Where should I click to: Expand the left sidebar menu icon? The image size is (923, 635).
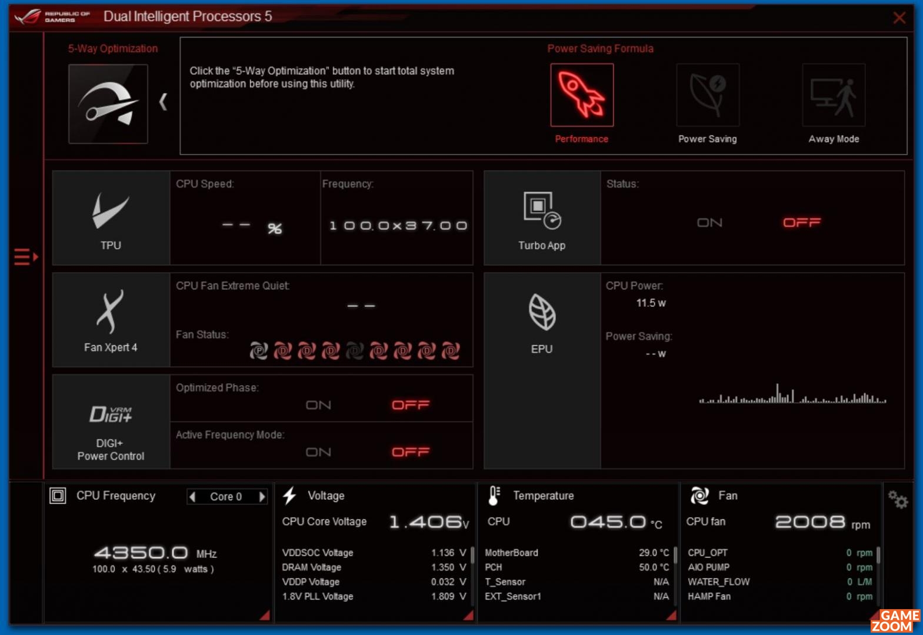(x=26, y=257)
